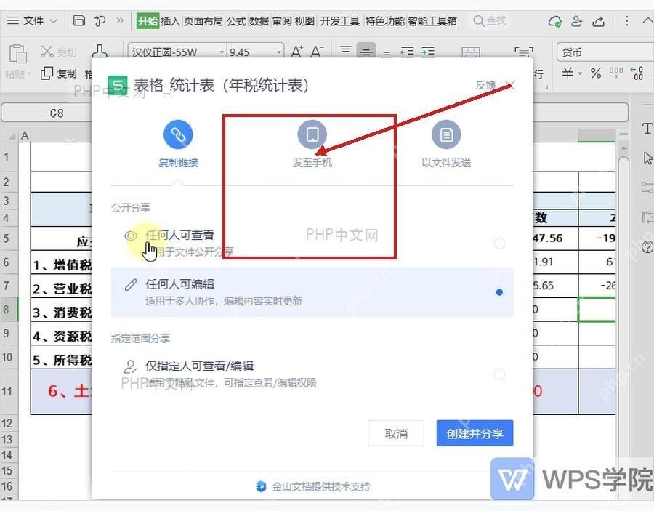Increase font size with A+ icon
The image size is (654, 511).
(x=297, y=52)
